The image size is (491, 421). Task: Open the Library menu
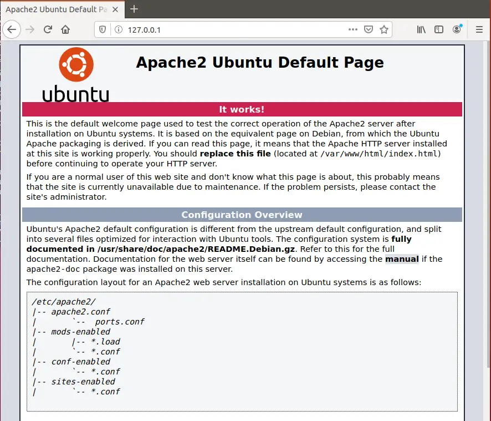click(421, 29)
